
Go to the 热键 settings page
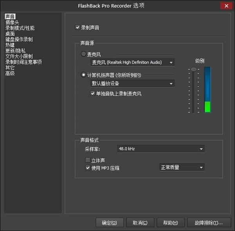(x=10, y=45)
